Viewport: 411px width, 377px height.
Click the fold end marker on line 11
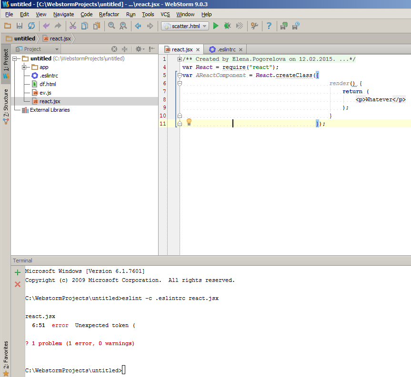click(x=180, y=124)
